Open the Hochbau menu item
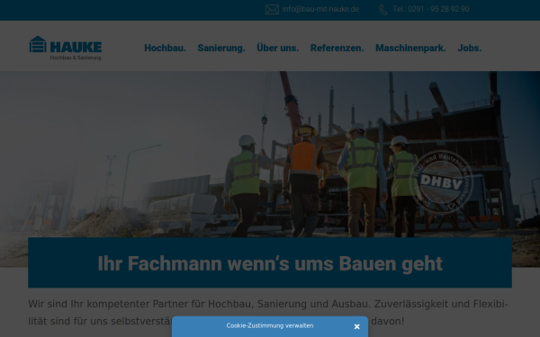The image size is (540, 337). [165, 48]
